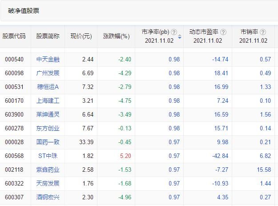Sort by 市销率 column header
This screenshot has width=278, height=206.
pyautogui.click(x=249, y=32)
